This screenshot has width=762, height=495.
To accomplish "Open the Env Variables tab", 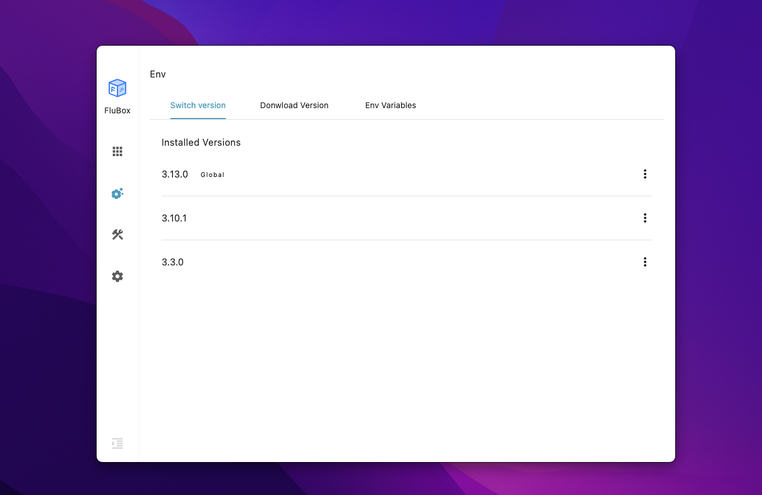I will 391,105.
